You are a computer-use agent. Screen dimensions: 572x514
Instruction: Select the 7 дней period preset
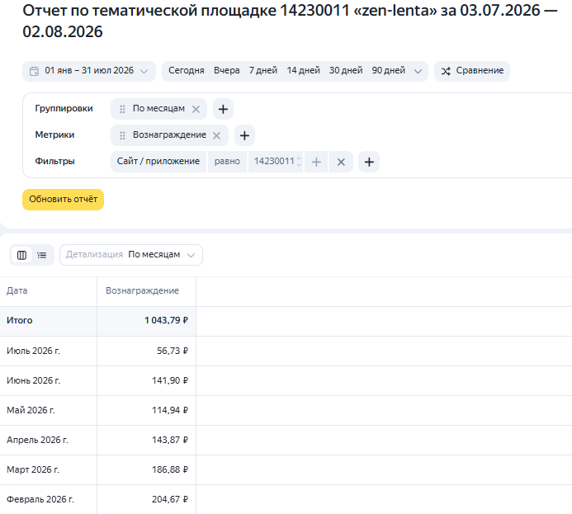coord(263,70)
